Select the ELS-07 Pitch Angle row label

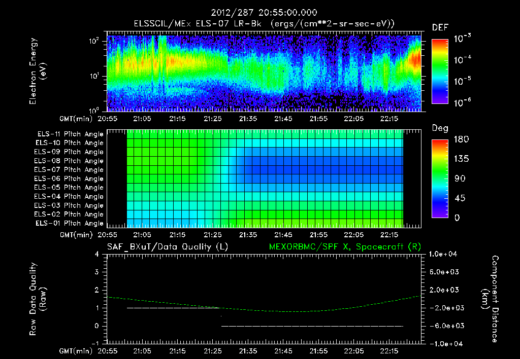click(69, 169)
